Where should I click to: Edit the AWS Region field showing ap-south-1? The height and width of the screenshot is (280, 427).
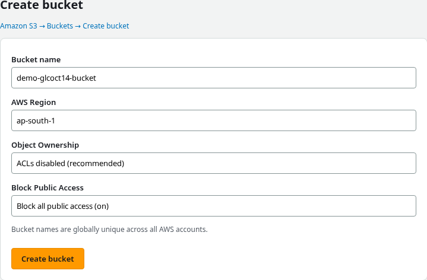(214, 120)
